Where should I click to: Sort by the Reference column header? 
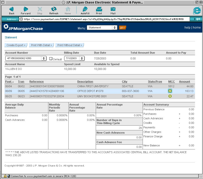37,81
